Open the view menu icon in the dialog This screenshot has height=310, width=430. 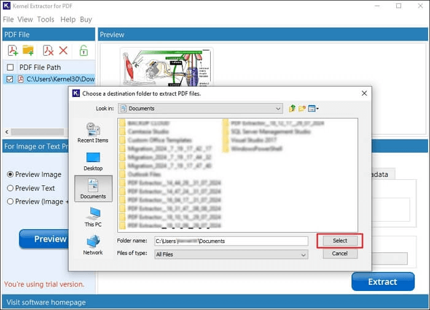pos(313,109)
